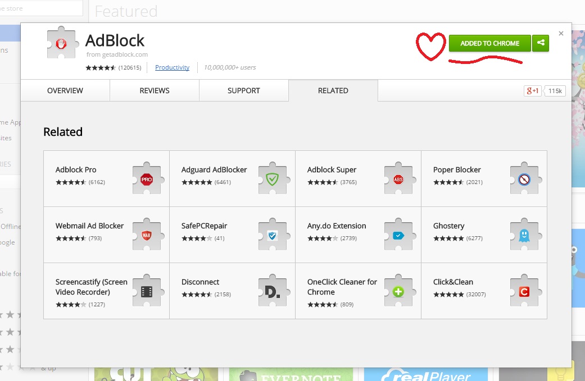The image size is (585, 381).
Task: Open Cut the Rope featured tile in the store
Action: 156,374
